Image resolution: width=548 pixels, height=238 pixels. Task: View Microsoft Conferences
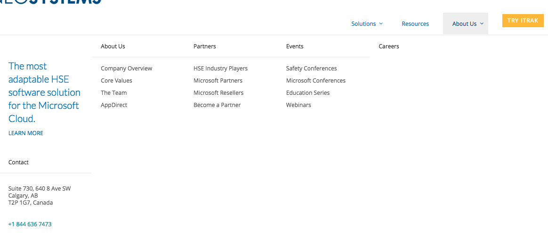[x=315, y=80]
